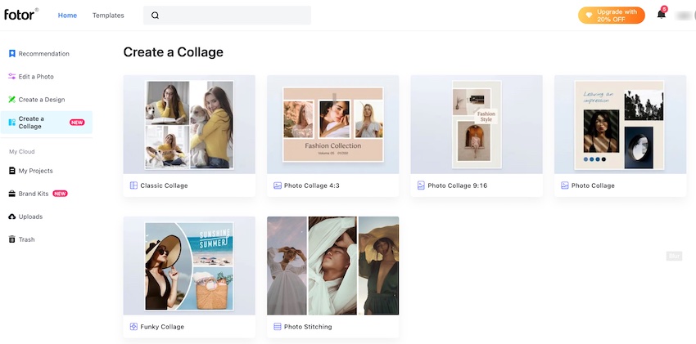696x344 pixels.
Task: Open the Classic Collage label link
Action: pos(164,185)
